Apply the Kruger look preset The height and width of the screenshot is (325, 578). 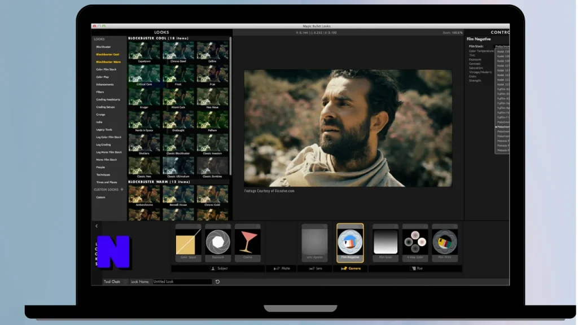[144, 98]
